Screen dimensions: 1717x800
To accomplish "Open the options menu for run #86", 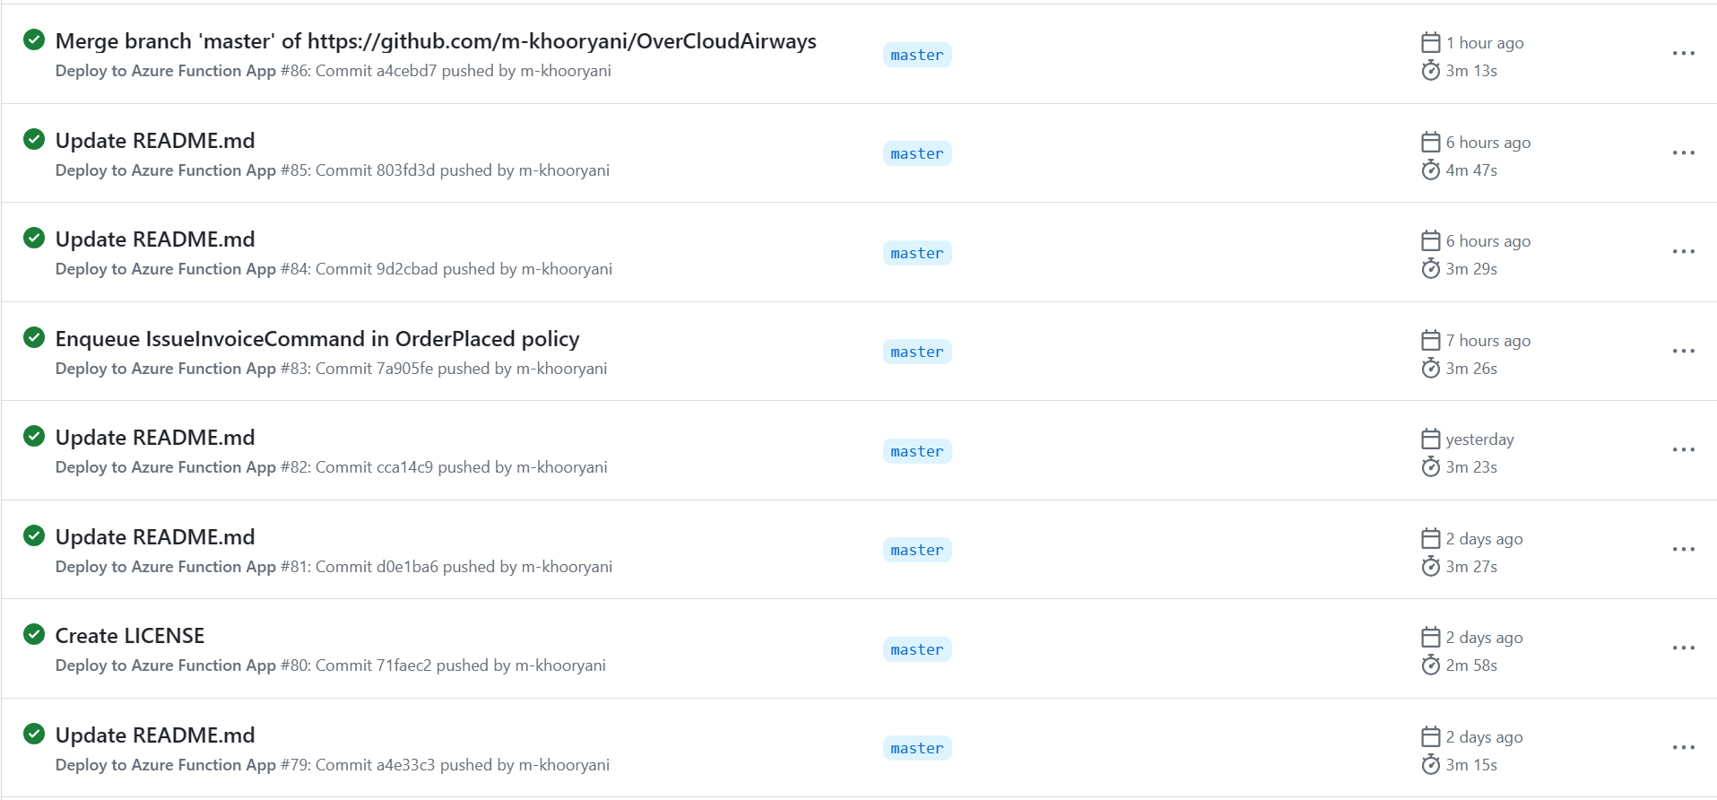I will tap(1683, 54).
